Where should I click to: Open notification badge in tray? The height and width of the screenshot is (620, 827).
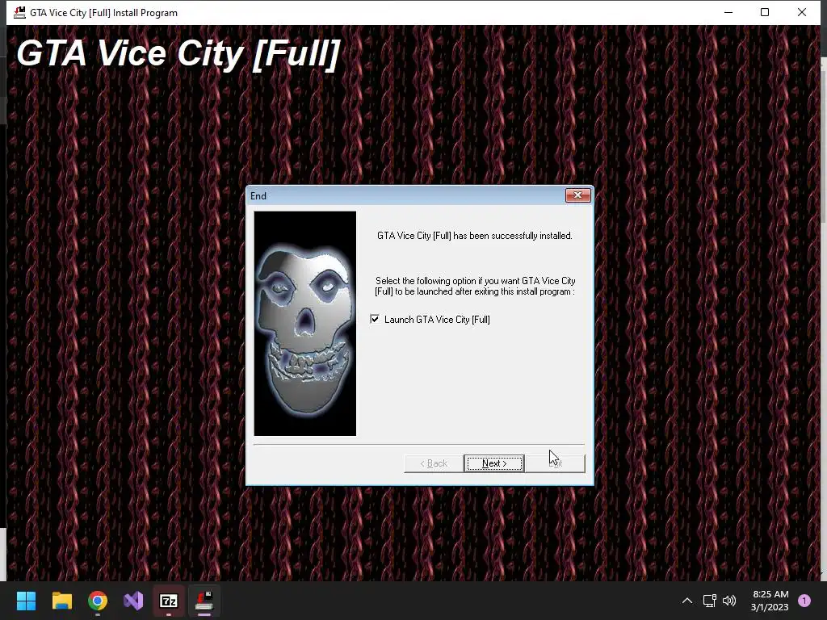804,601
